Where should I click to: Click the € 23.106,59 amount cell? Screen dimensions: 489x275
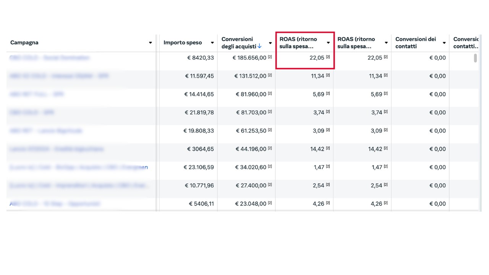tap(199, 167)
